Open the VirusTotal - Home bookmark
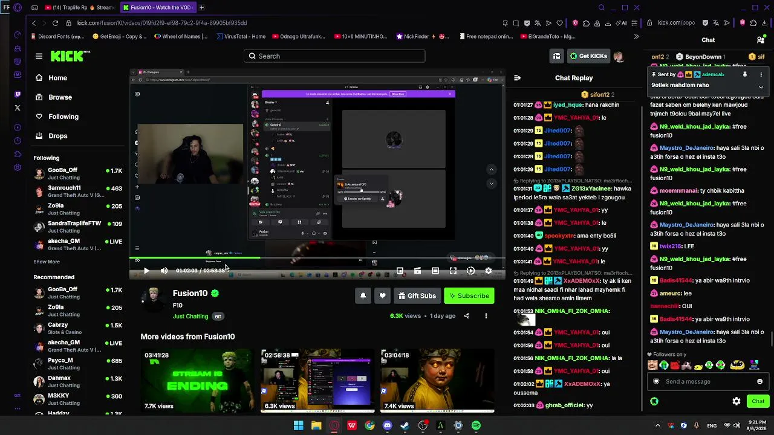The height and width of the screenshot is (435, 774). click(x=240, y=36)
